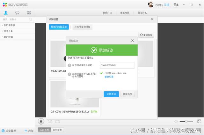This screenshot has width=204, height=135.
Task: Open the contacts/user profile tab icon
Action: (x=6, y=13)
